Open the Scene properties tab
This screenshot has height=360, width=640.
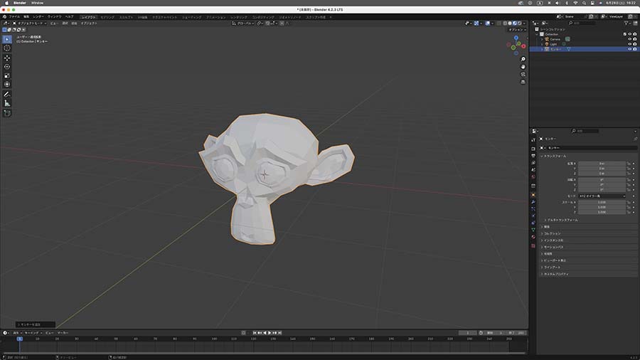click(x=533, y=169)
